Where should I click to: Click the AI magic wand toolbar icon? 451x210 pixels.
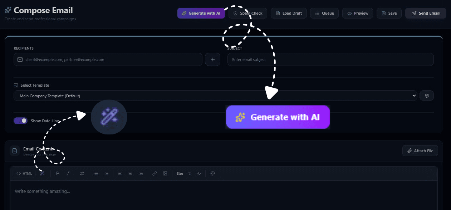(42, 174)
